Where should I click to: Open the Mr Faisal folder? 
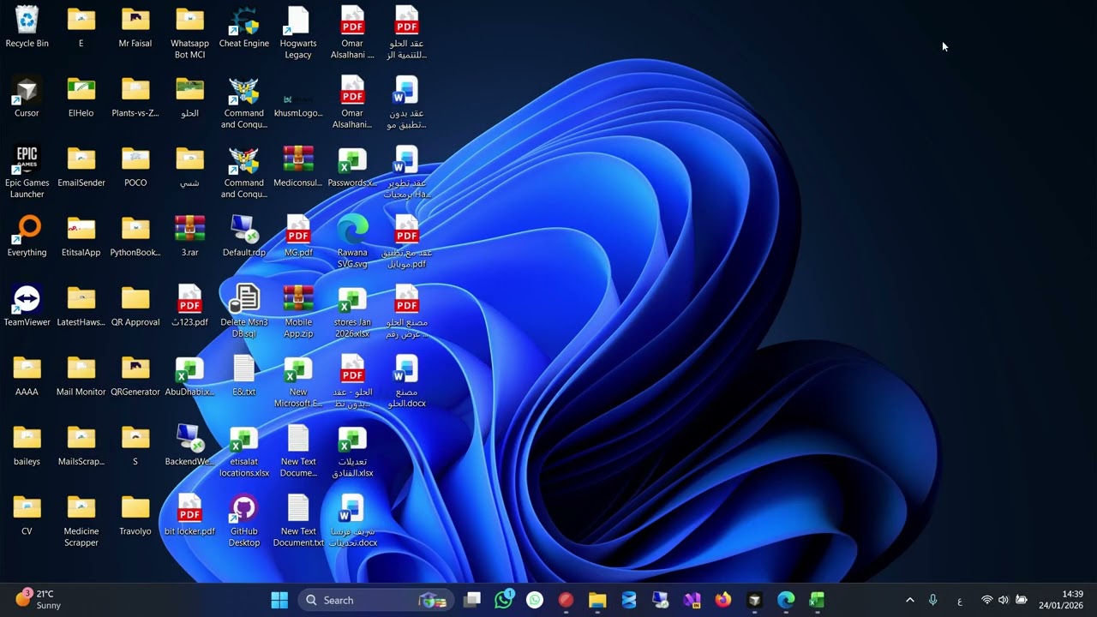[135, 27]
